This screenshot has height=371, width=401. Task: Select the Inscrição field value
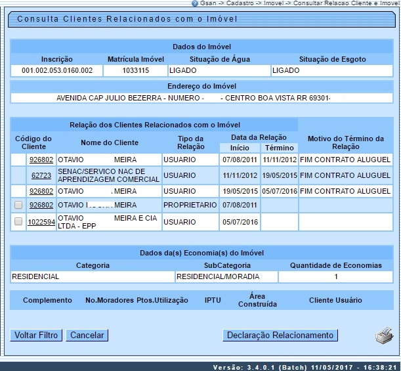pos(57,70)
